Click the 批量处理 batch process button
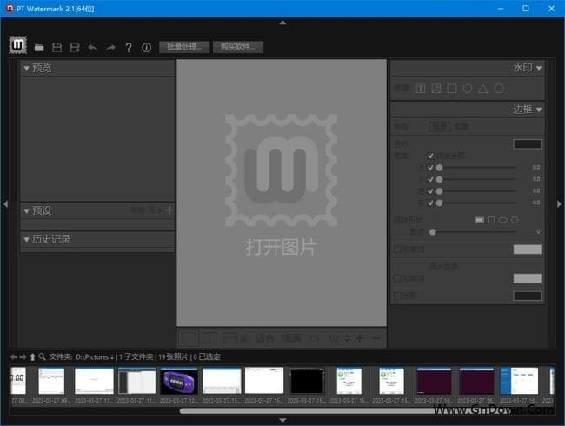 point(183,47)
